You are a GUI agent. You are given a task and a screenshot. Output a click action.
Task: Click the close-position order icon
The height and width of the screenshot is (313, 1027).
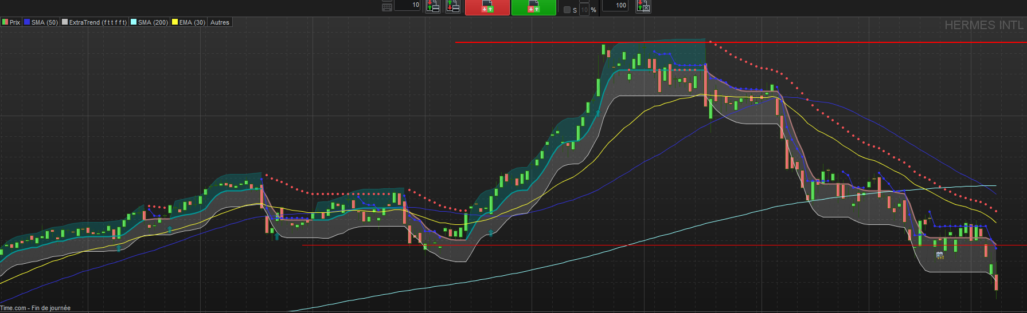643,6
